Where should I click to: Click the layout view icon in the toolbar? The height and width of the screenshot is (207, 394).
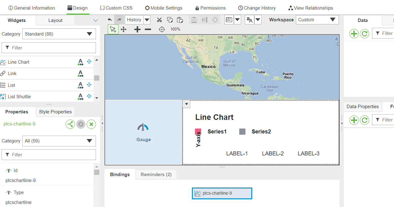tap(229, 20)
